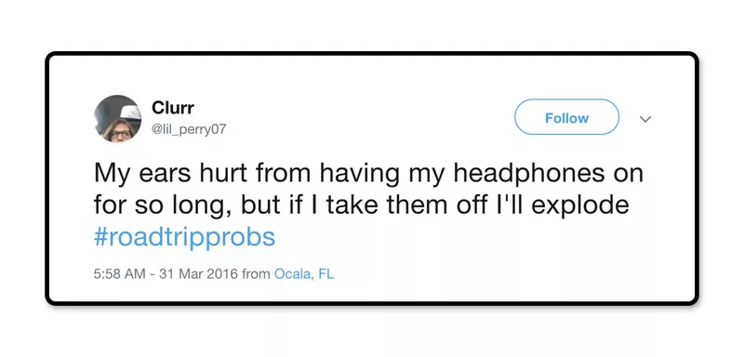Click the word 'having' in the tweet
This screenshot has height=357, width=744.
click(x=359, y=174)
